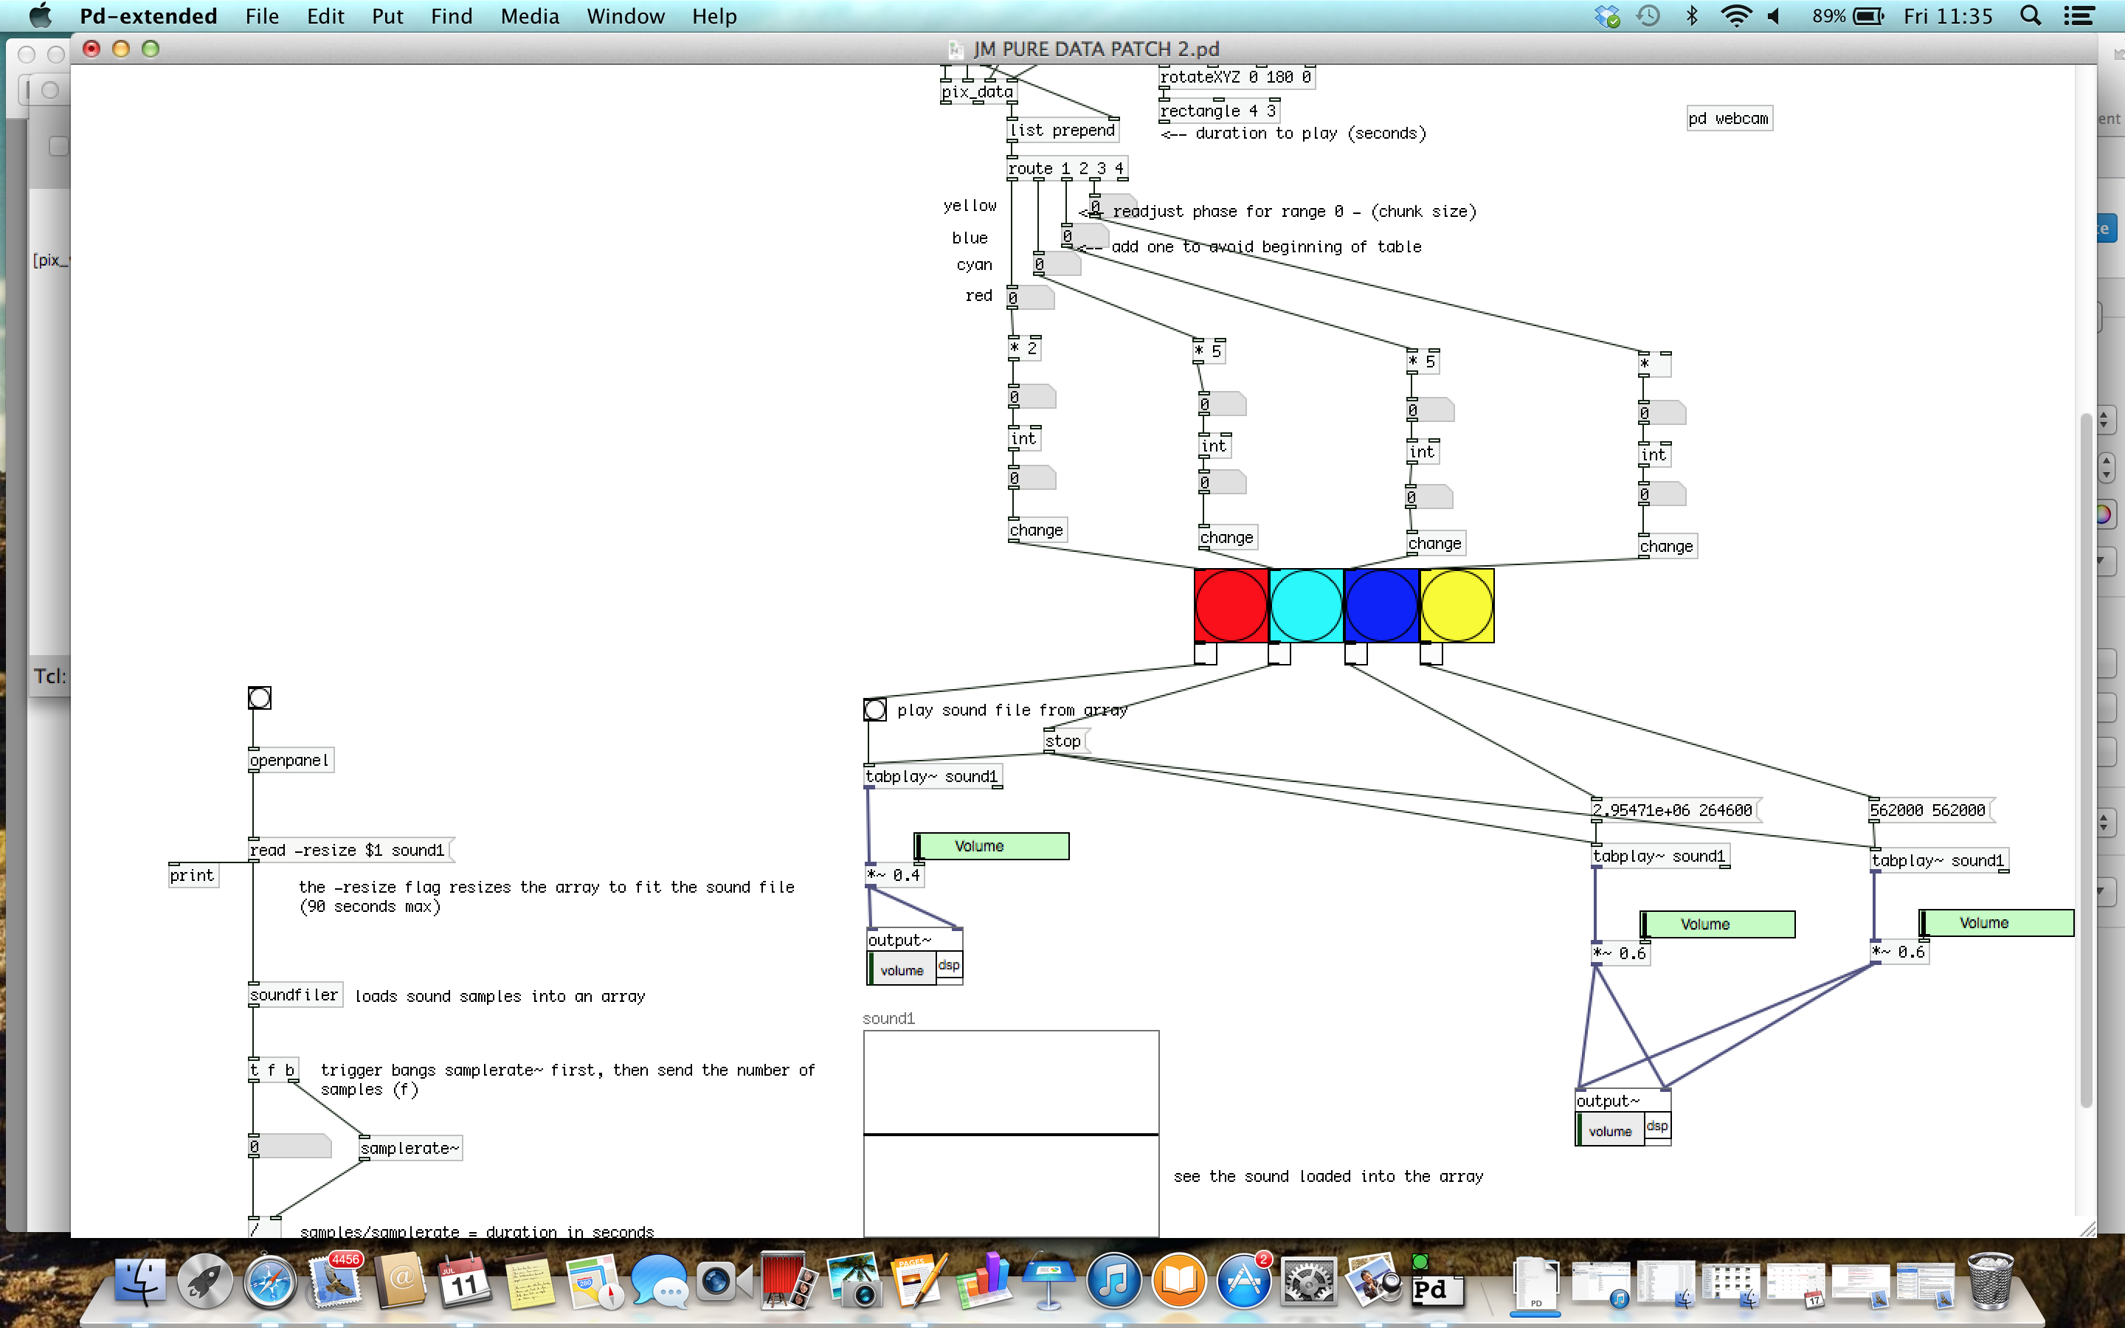The width and height of the screenshot is (2125, 1328).
Task: Open the Pd-extended application menu
Action: (148, 15)
